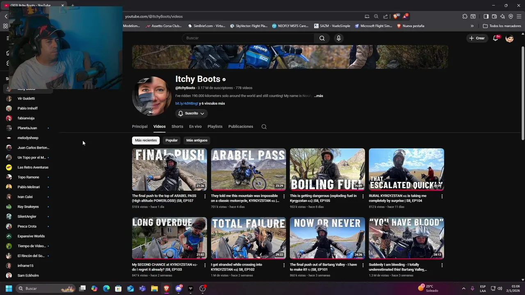Viewport: 525px width, 295px height.
Task: Open Brave Shields lion icon in address bar
Action: pyautogui.click(x=395, y=16)
